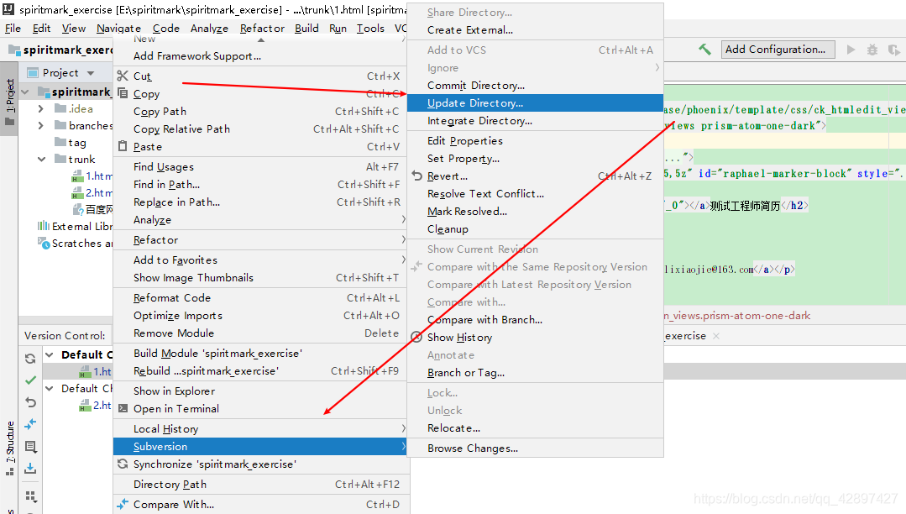Click the Show Diff arrows icon in Version Control
Viewport: 906px width, 514px height.
point(30,424)
